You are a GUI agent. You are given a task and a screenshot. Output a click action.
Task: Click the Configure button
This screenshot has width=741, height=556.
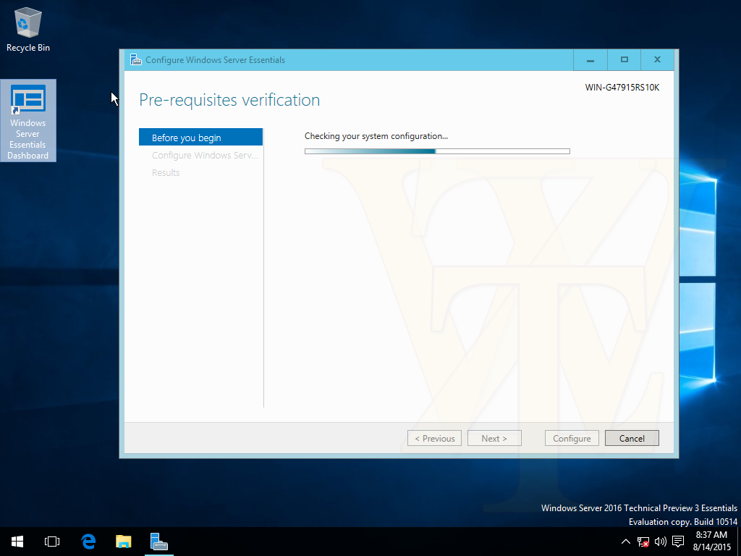(x=572, y=438)
